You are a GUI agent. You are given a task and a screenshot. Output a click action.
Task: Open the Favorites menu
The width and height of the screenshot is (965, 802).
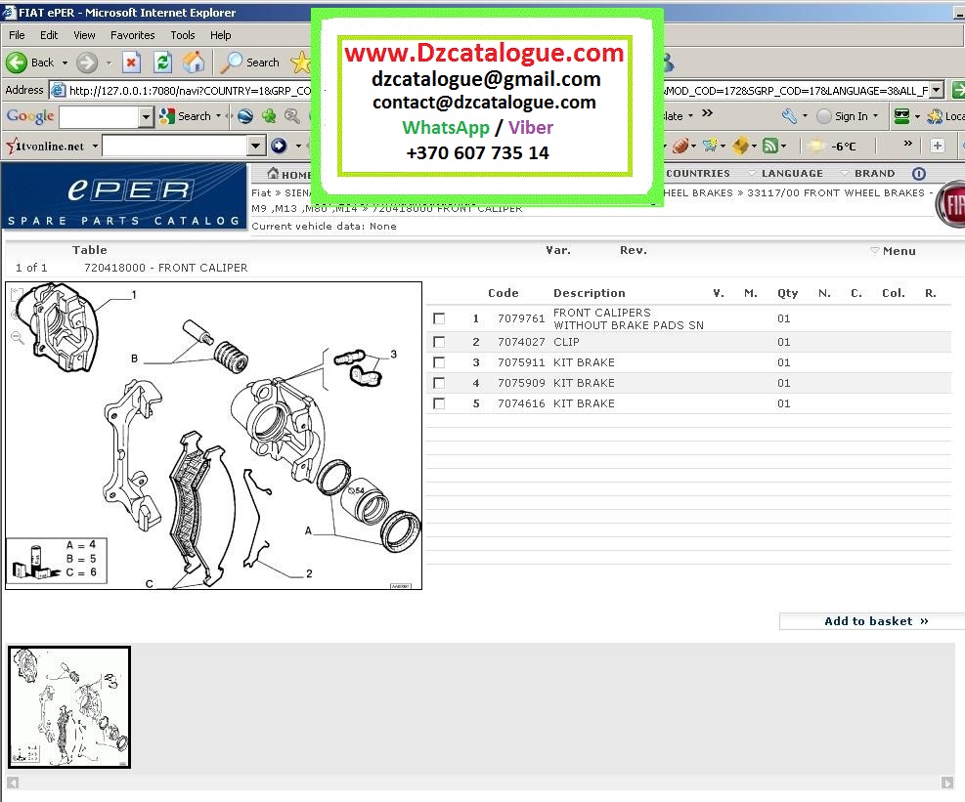coord(132,35)
